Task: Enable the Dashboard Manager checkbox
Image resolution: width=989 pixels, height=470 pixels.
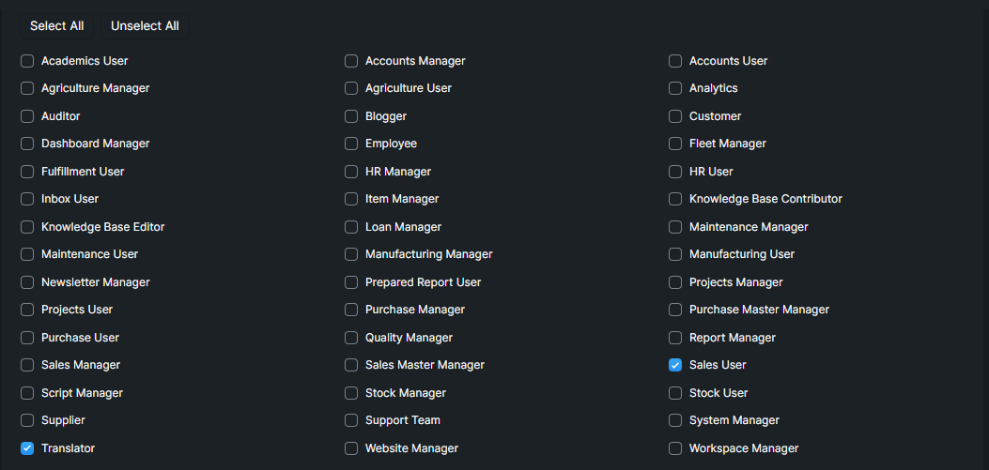Action: pyautogui.click(x=27, y=144)
